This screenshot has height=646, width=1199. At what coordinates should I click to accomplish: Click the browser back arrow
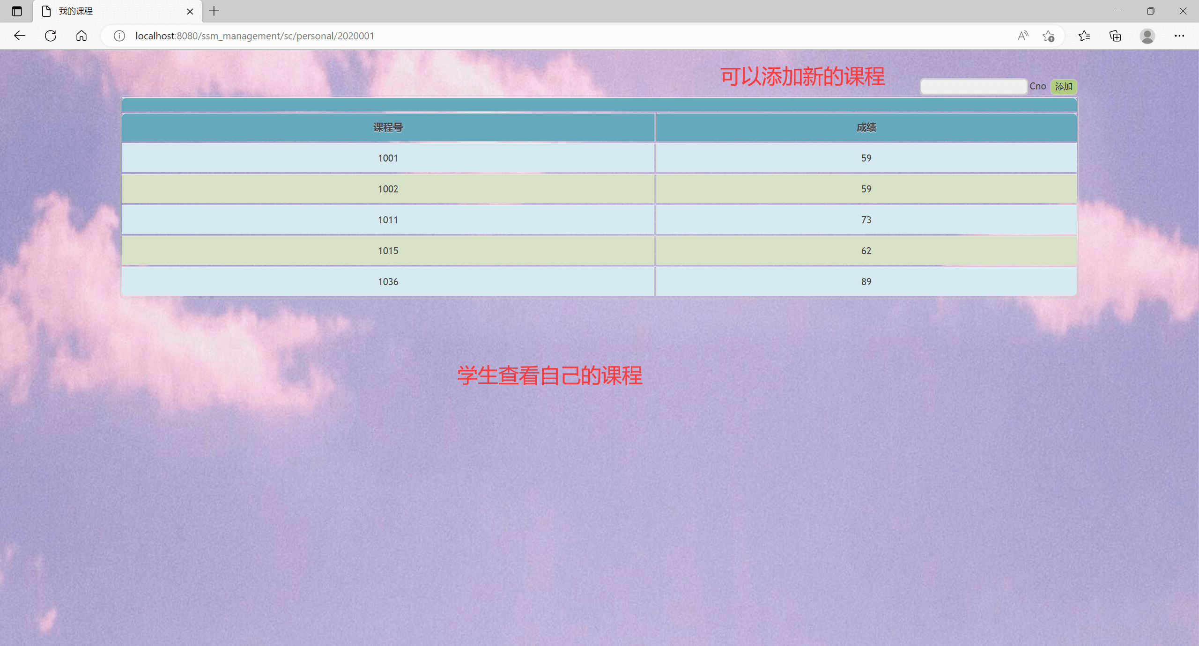(x=19, y=36)
